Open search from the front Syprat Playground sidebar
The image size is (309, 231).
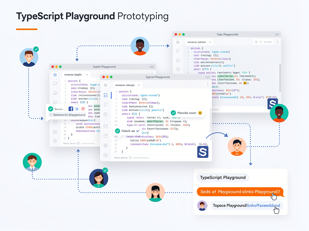coord(106,104)
